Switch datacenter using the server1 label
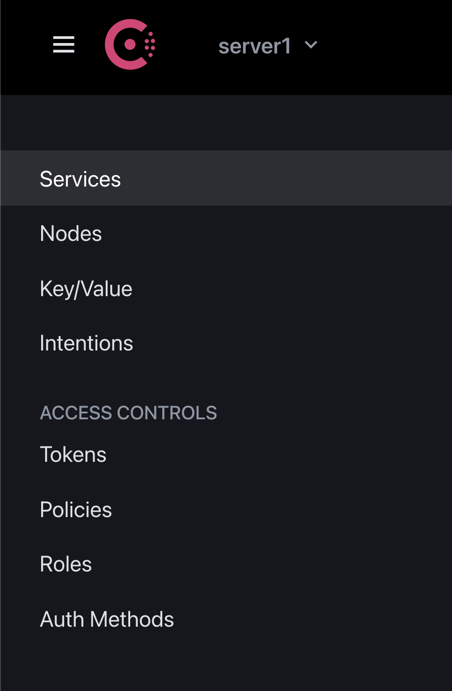This screenshot has height=691, width=452. tap(254, 46)
